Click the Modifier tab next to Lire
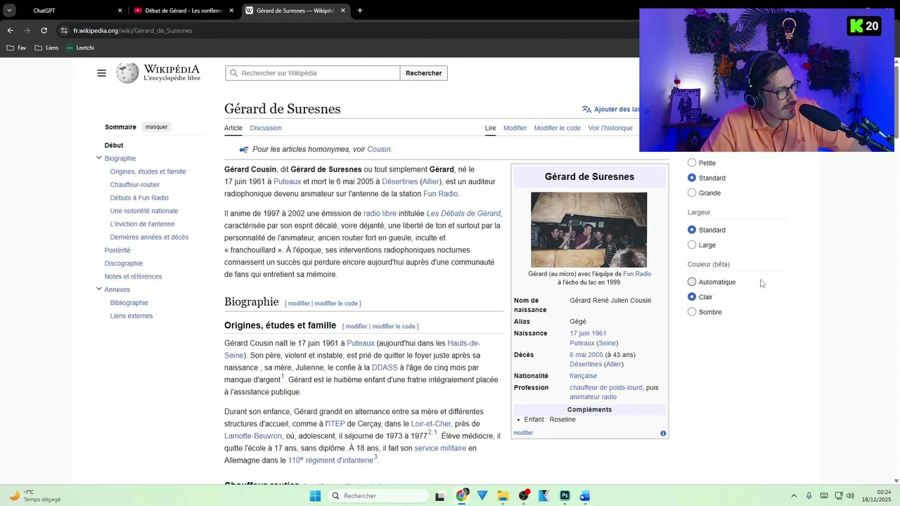Image resolution: width=900 pixels, height=506 pixels. (515, 128)
